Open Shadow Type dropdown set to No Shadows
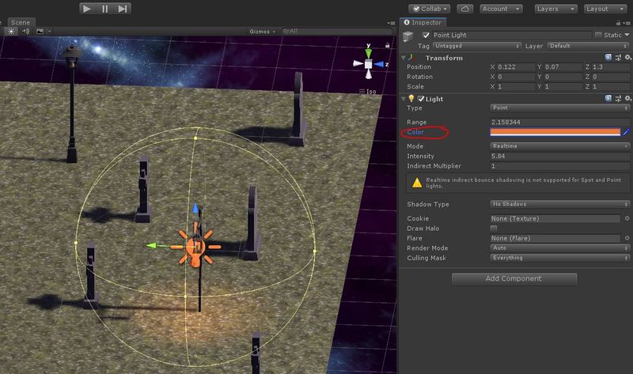The image size is (633, 374). [x=559, y=204]
